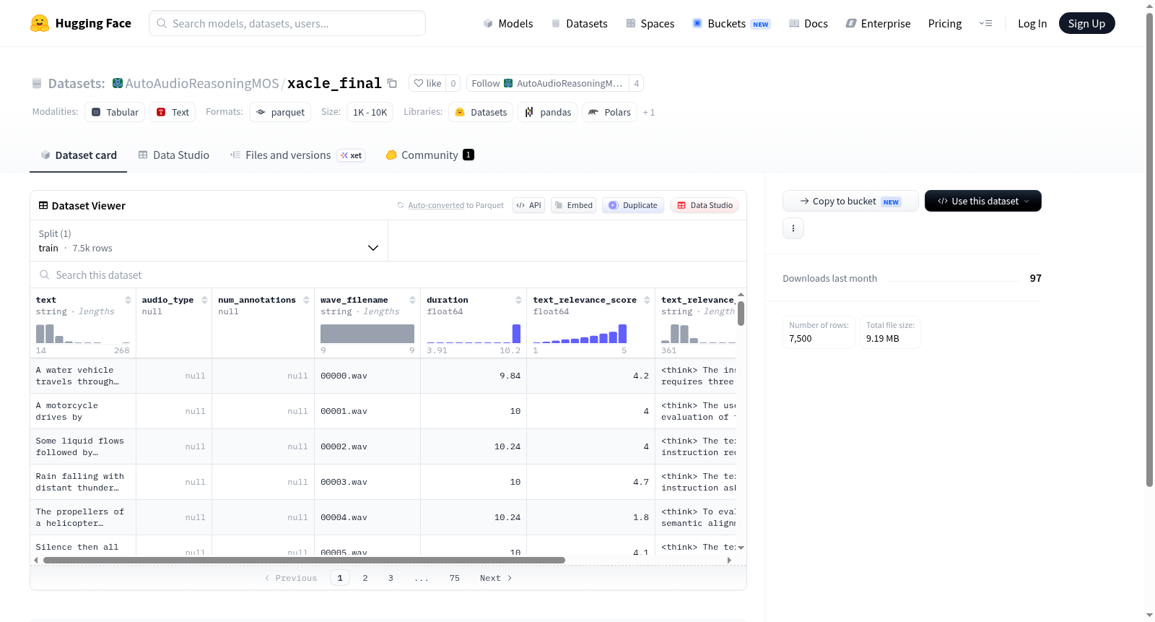This screenshot has width=1155, height=622.
Task: Sort by the text column
Action: [x=128, y=300]
